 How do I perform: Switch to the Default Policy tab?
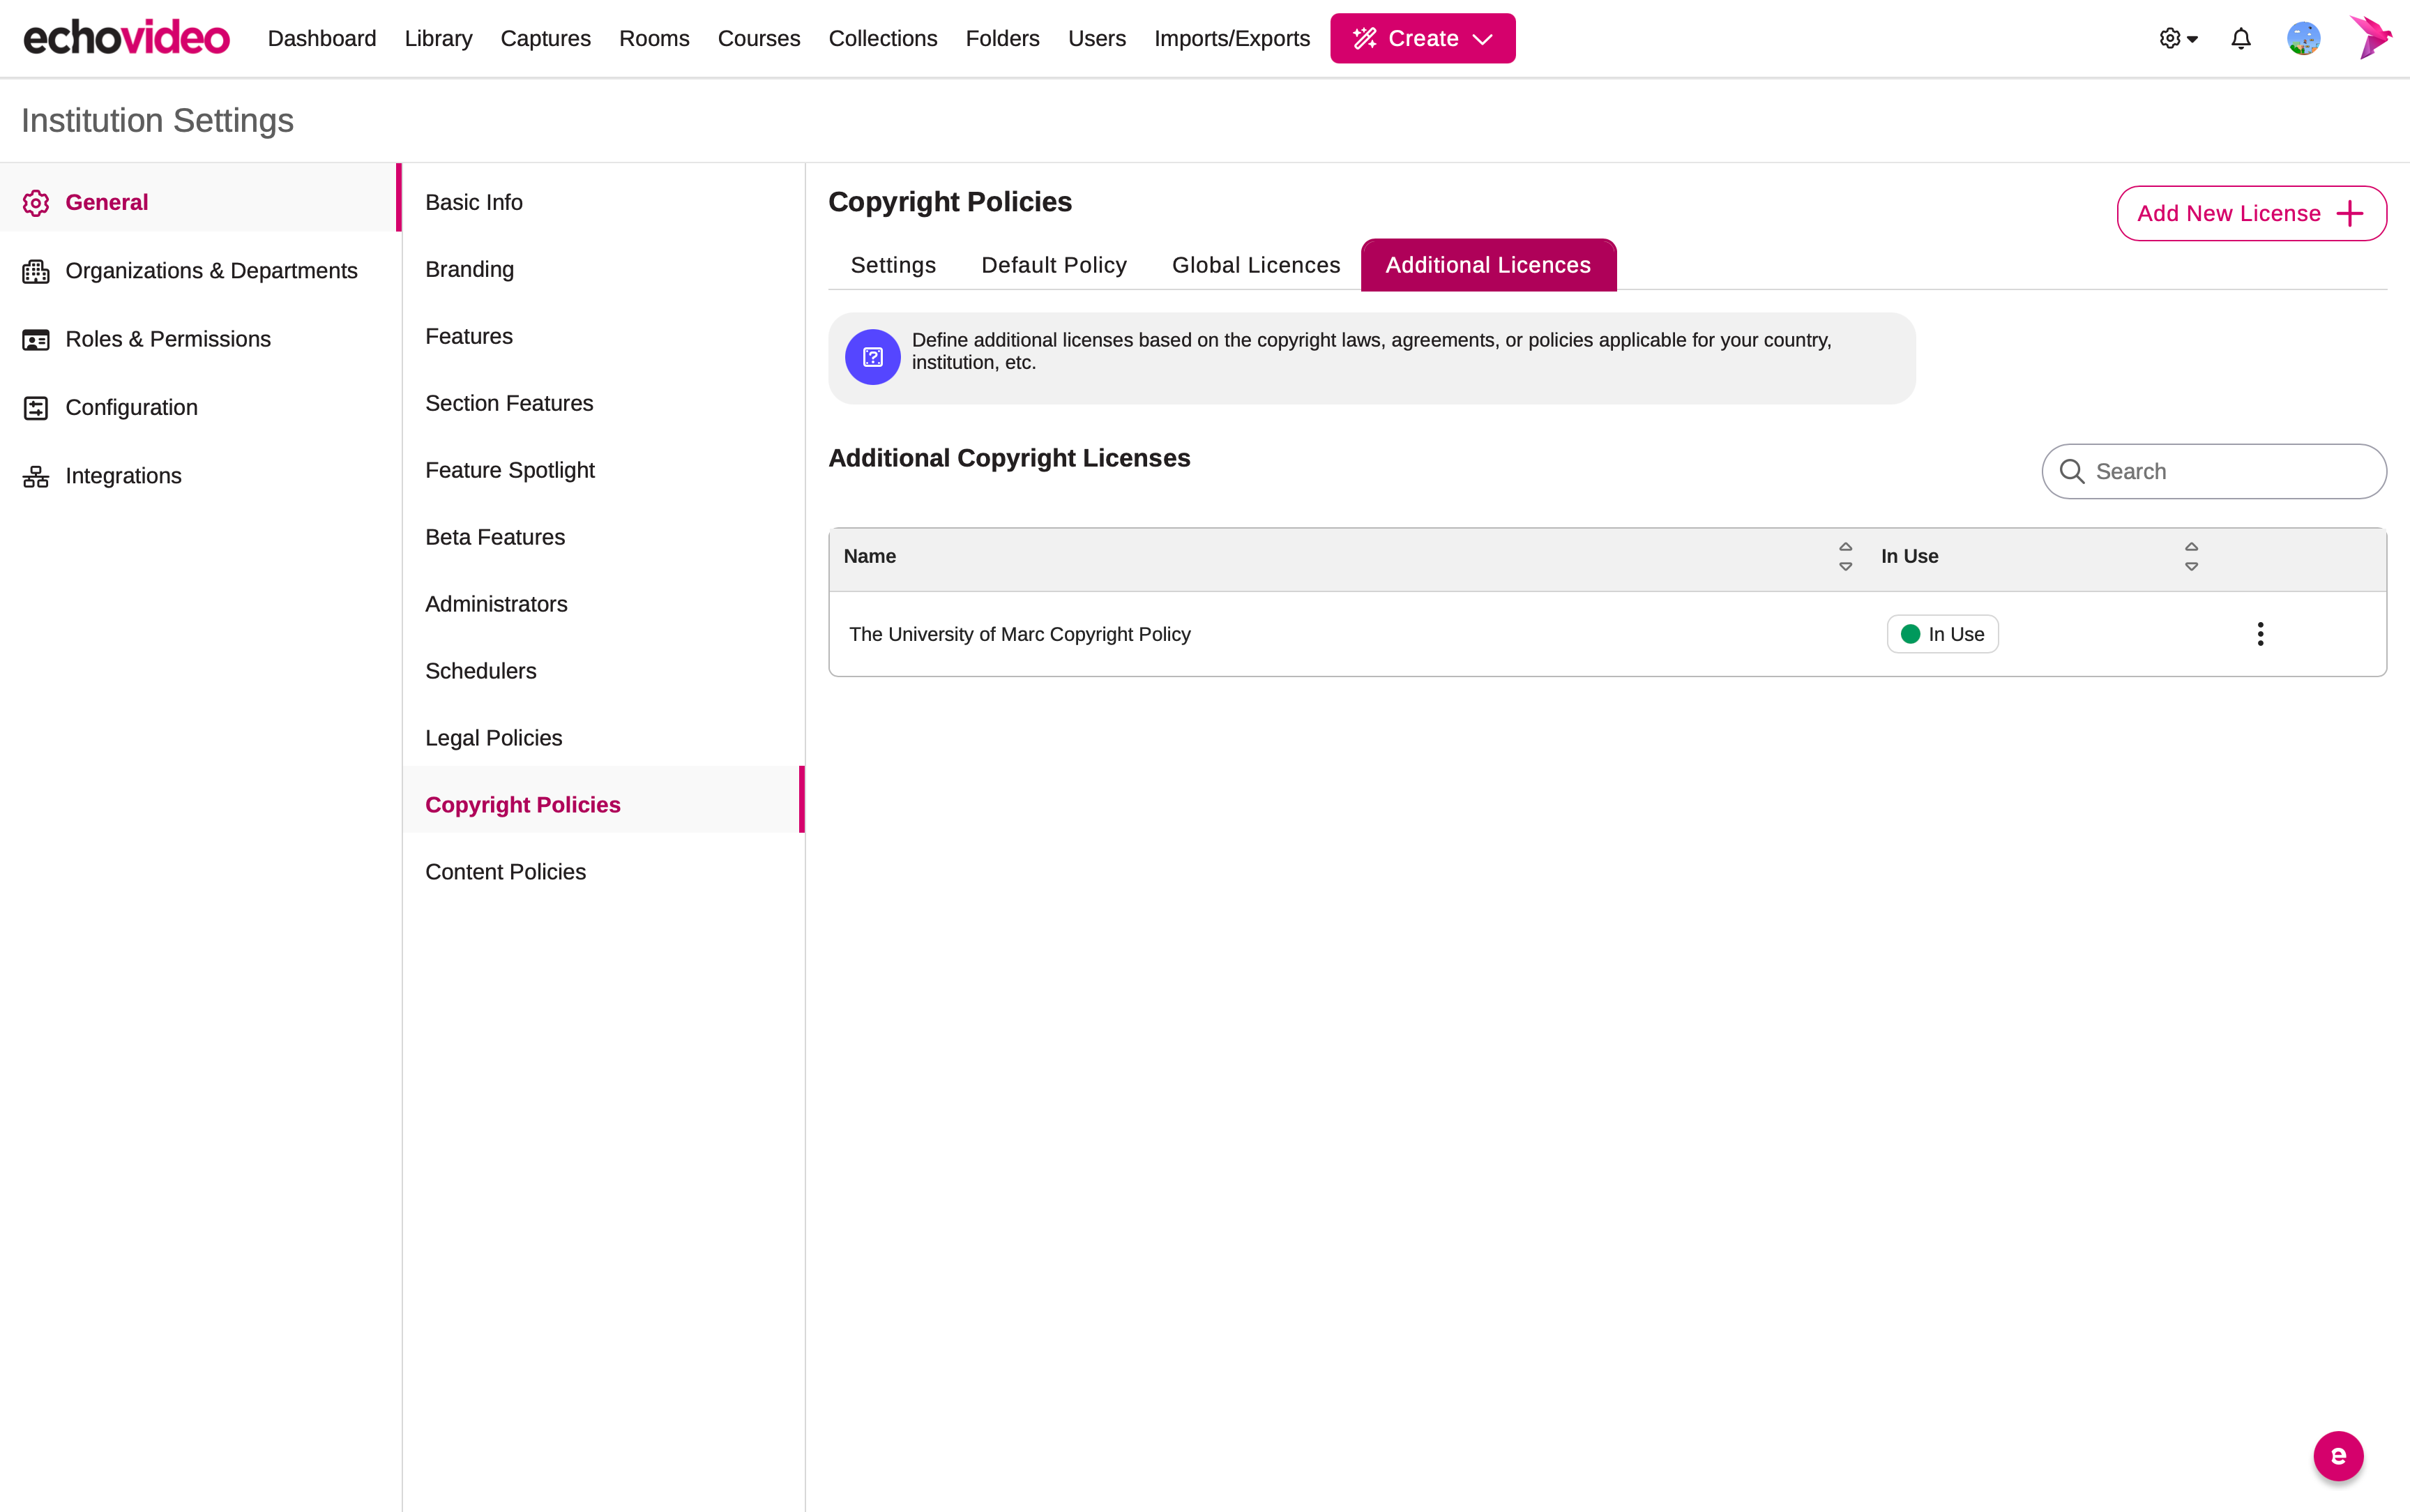pyautogui.click(x=1054, y=265)
